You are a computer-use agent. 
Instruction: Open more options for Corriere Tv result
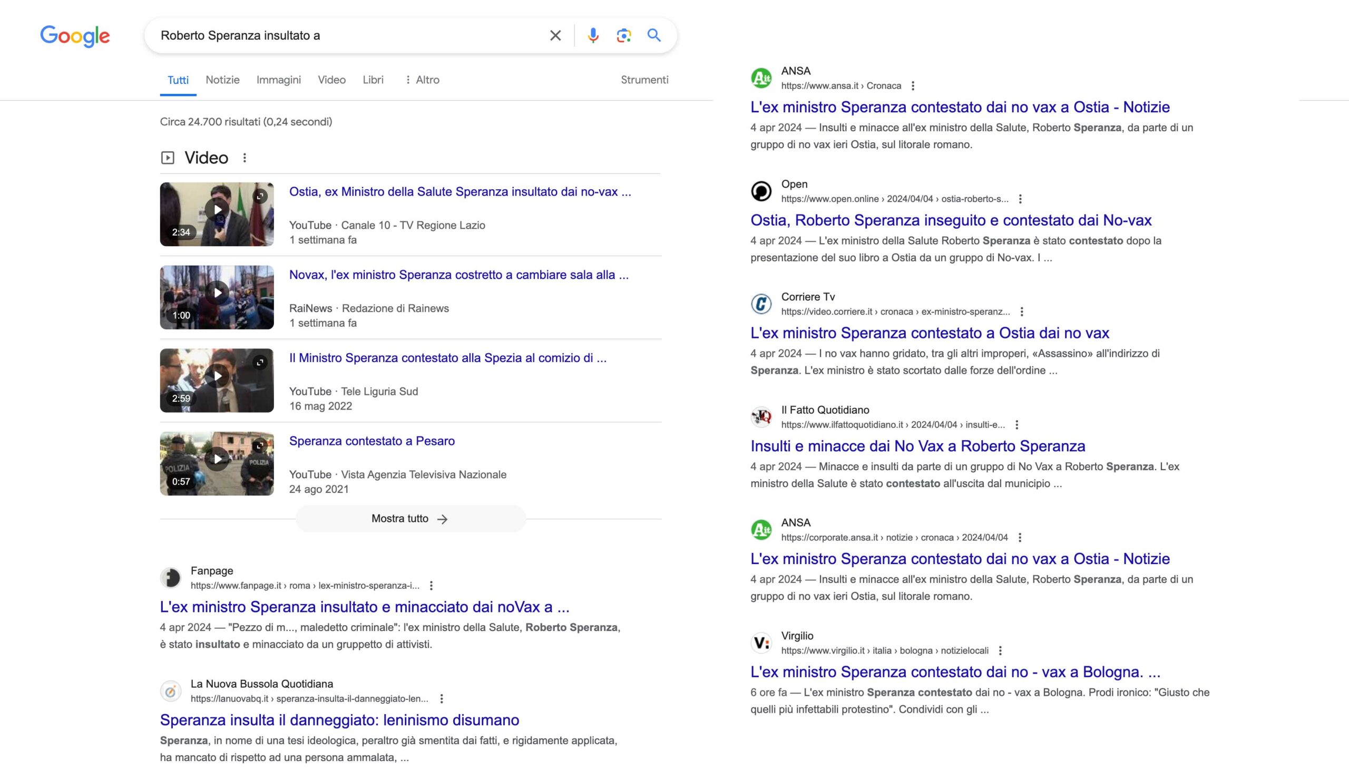[x=1022, y=312]
